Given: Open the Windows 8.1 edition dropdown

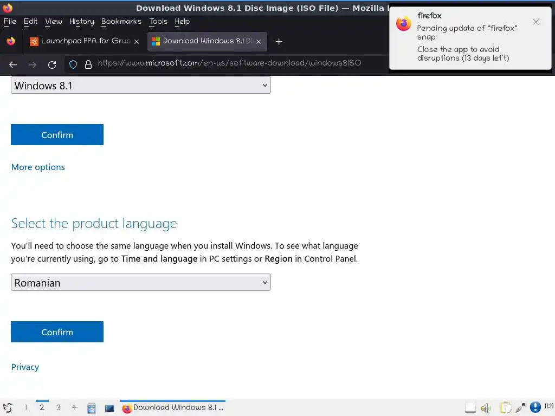Looking at the screenshot, I should [x=141, y=85].
